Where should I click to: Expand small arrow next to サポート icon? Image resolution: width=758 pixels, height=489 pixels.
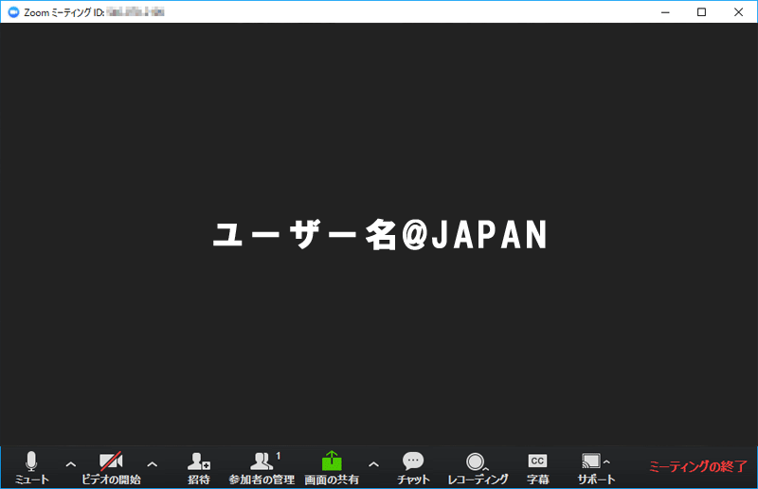point(606,462)
